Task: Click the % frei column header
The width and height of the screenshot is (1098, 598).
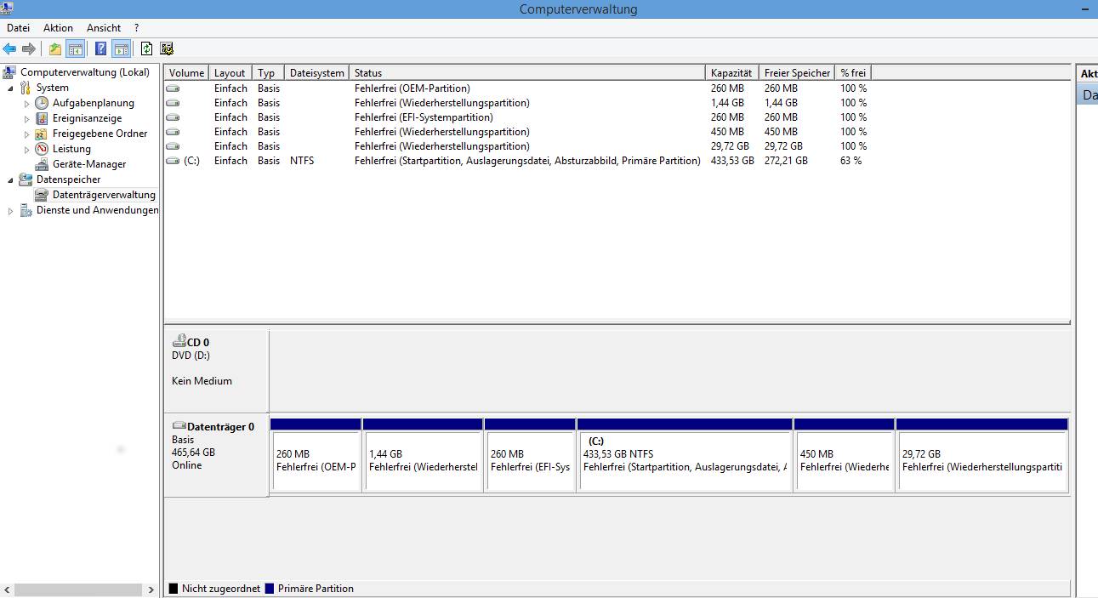Action: (853, 73)
